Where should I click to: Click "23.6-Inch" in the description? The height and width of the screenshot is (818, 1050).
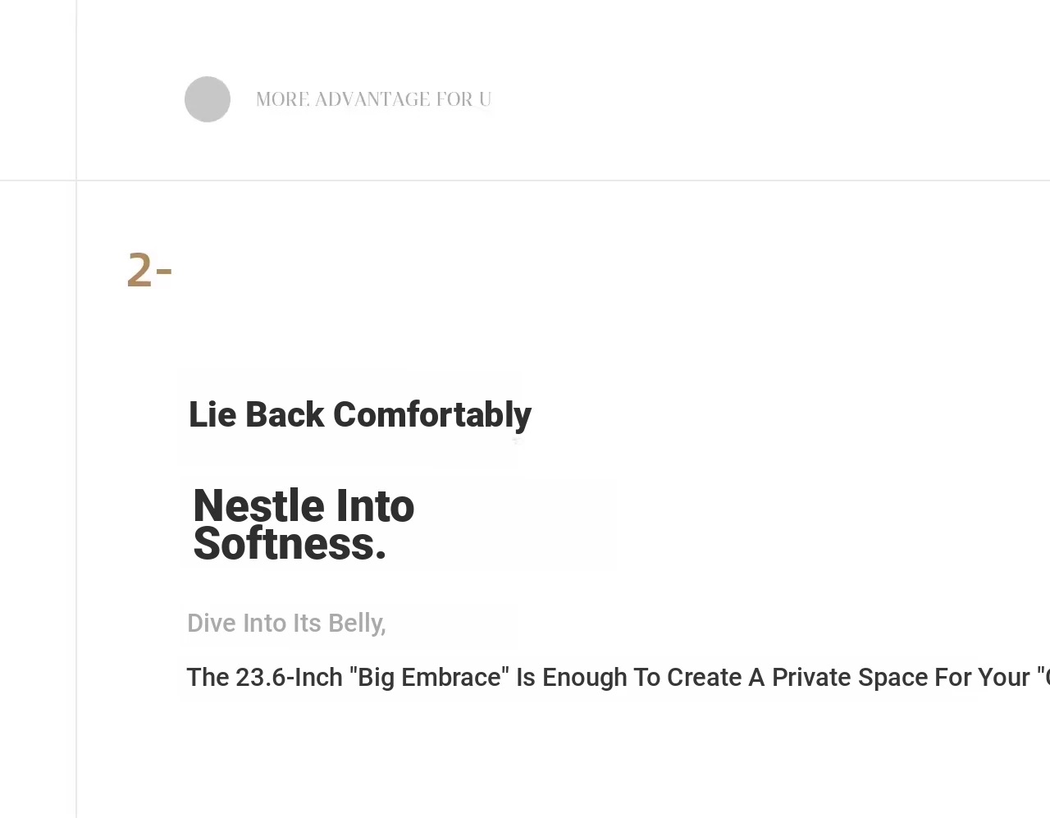(289, 678)
